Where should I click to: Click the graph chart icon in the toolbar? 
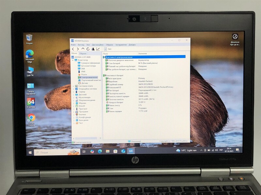tap(98, 49)
